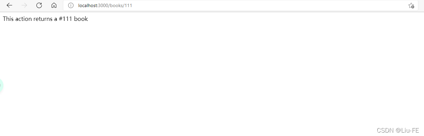Screen dimensions: 424x136
Task: Click the word "returns" in the page text
Action: [43, 19]
